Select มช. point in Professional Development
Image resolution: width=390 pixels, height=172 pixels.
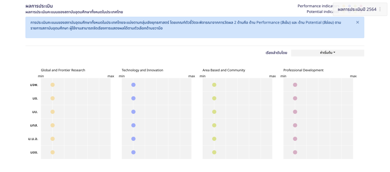pos(295,98)
